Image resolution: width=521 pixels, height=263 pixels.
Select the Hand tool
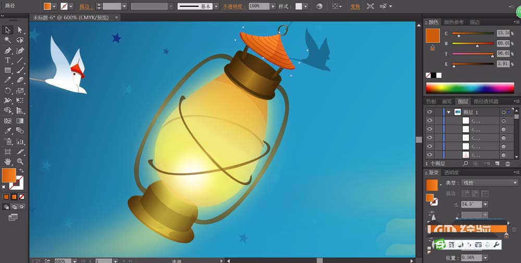pos(8,162)
